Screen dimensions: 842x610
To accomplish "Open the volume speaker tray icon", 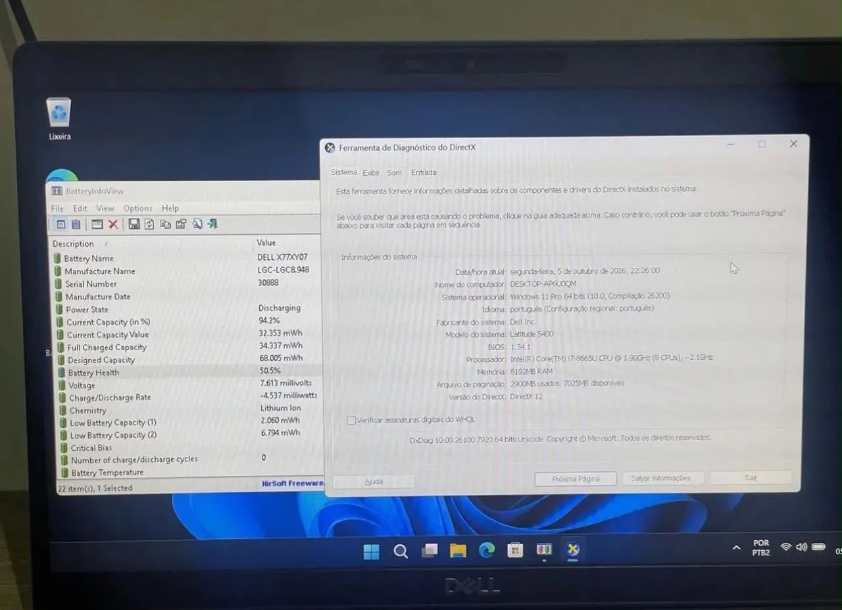I will (801, 547).
